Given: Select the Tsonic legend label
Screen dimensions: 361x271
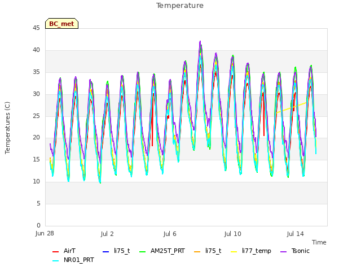Looking at the screenshot, I should pos(301,251).
